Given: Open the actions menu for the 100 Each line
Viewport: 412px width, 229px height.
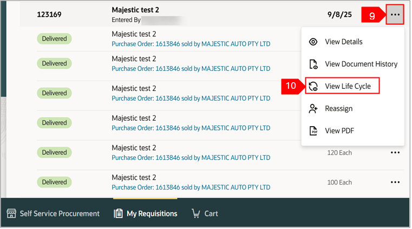Looking at the screenshot, I should (x=395, y=182).
